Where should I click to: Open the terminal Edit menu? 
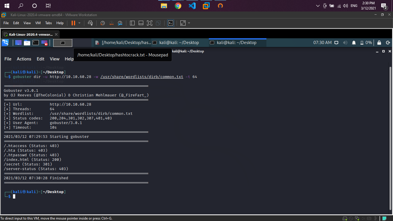pyautogui.click(x=41, y=59)
